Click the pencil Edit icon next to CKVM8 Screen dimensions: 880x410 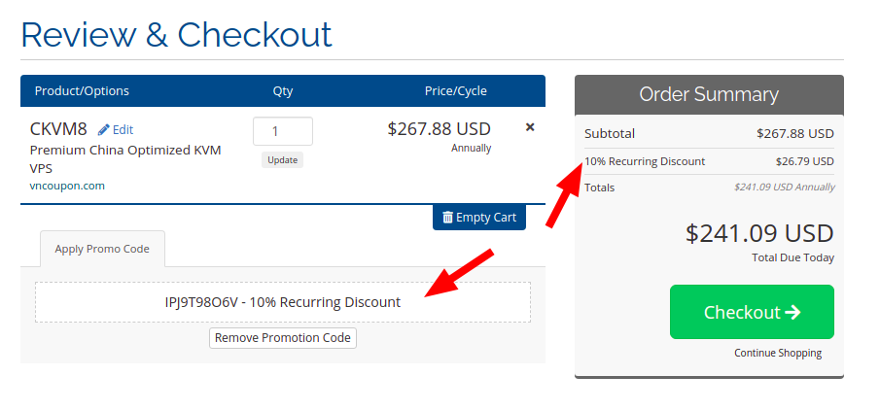[x=104, y=130]
